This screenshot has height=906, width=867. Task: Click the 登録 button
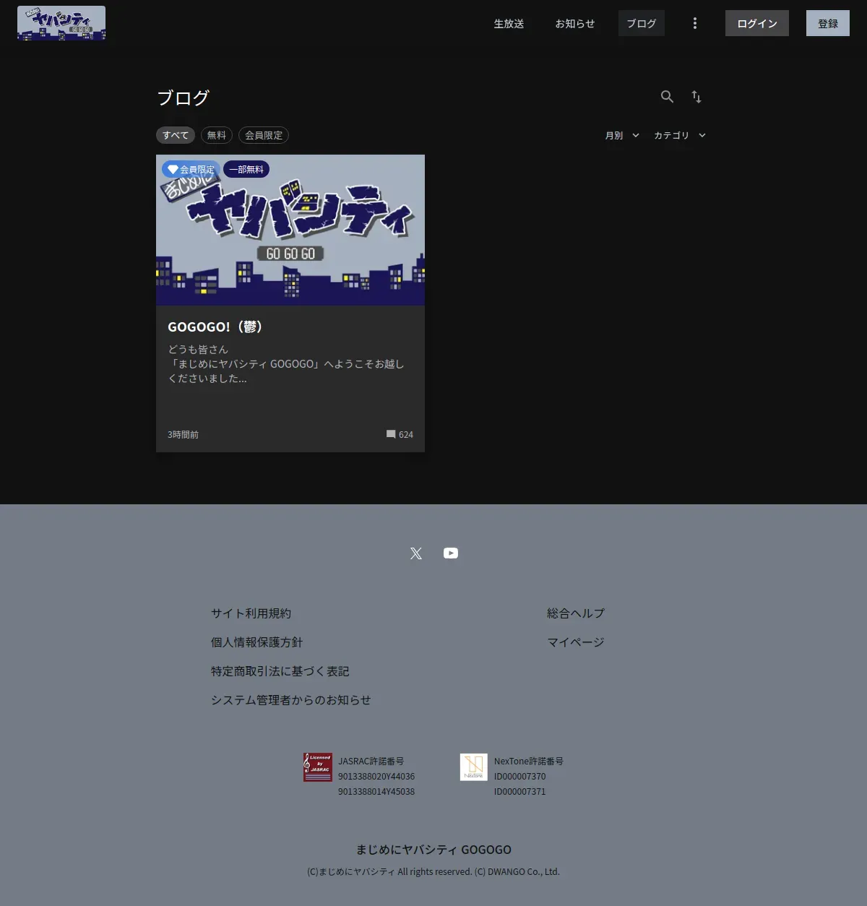tap(828, 23)
